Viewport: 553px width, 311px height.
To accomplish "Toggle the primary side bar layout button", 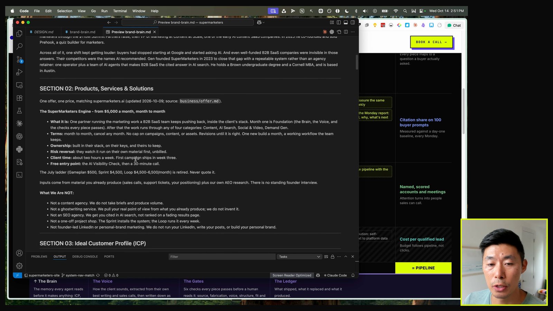I will [x=339, y=22].
